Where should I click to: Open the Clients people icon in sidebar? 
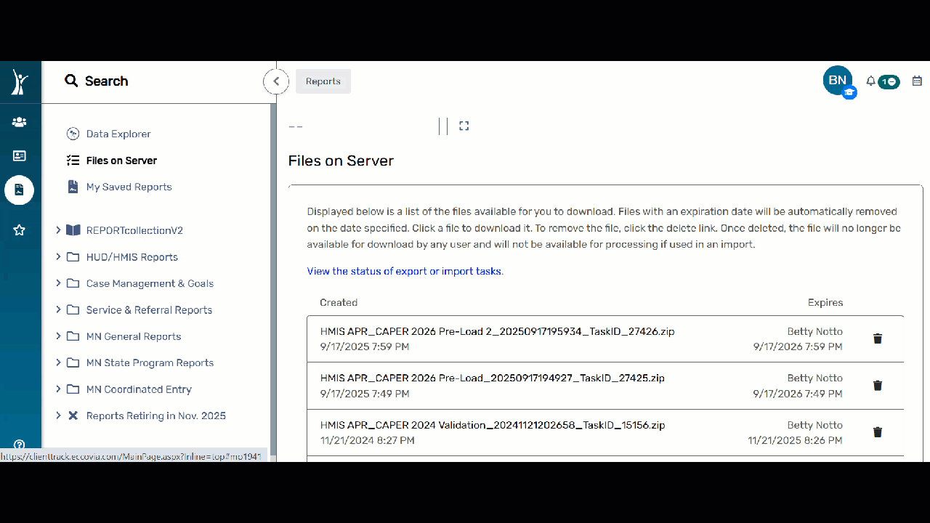(x=20, y=122)
